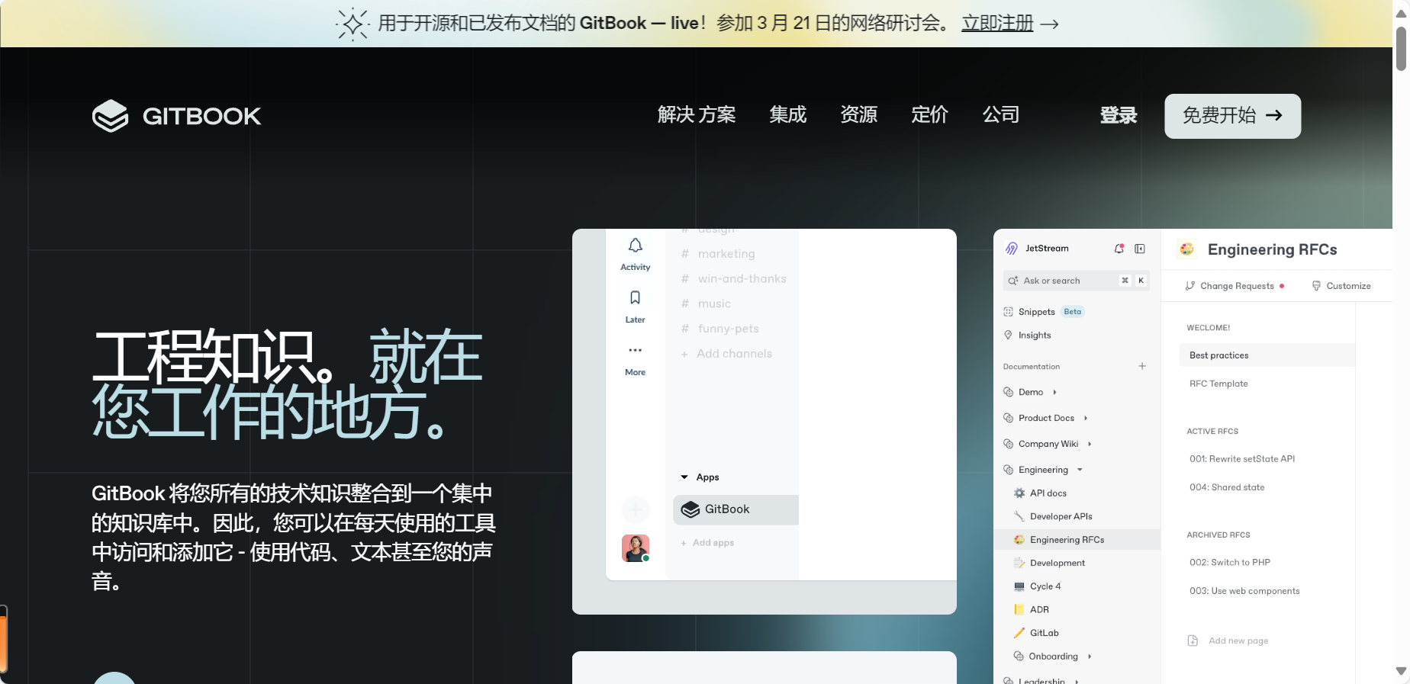
Task: Click the Insights lightbulb icon
Action: pyautogui.click(x=1008, y=336)
